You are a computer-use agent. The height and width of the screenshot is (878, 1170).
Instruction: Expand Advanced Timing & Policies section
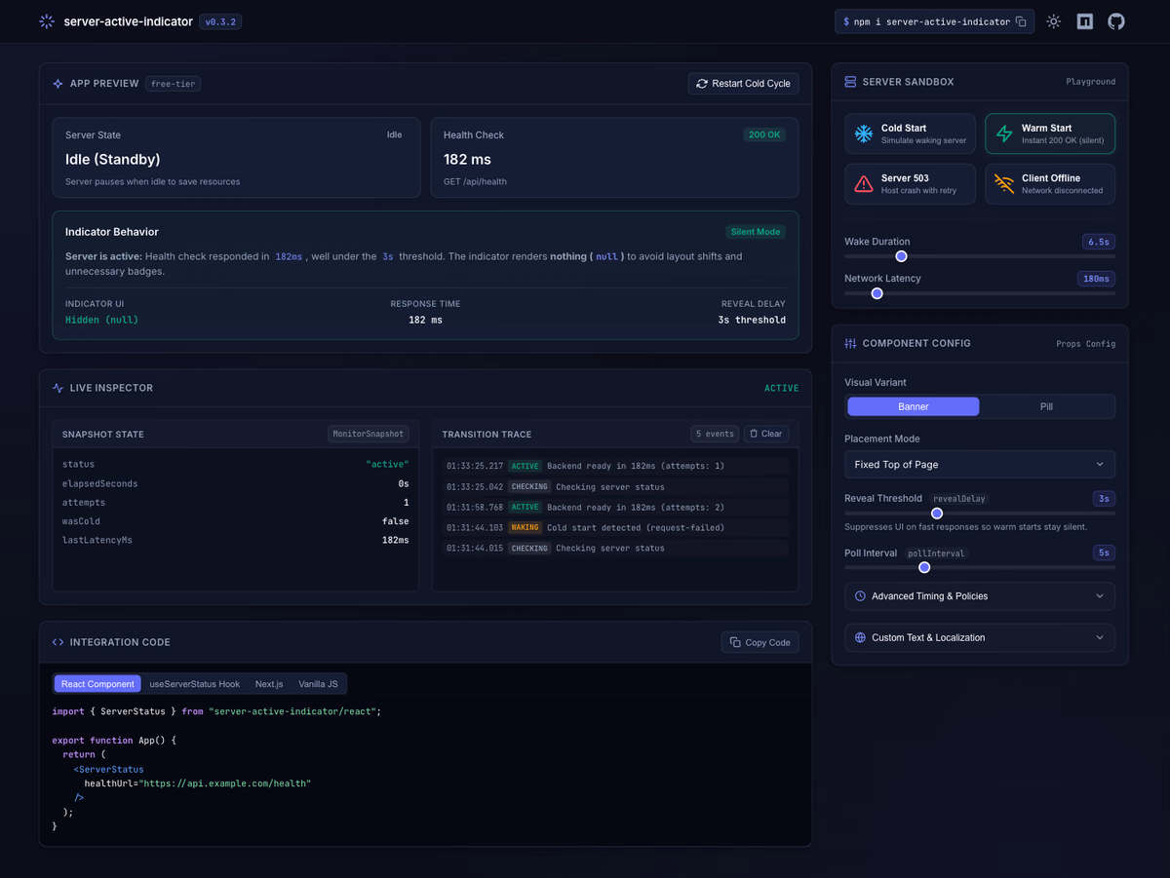coord(980,596)
